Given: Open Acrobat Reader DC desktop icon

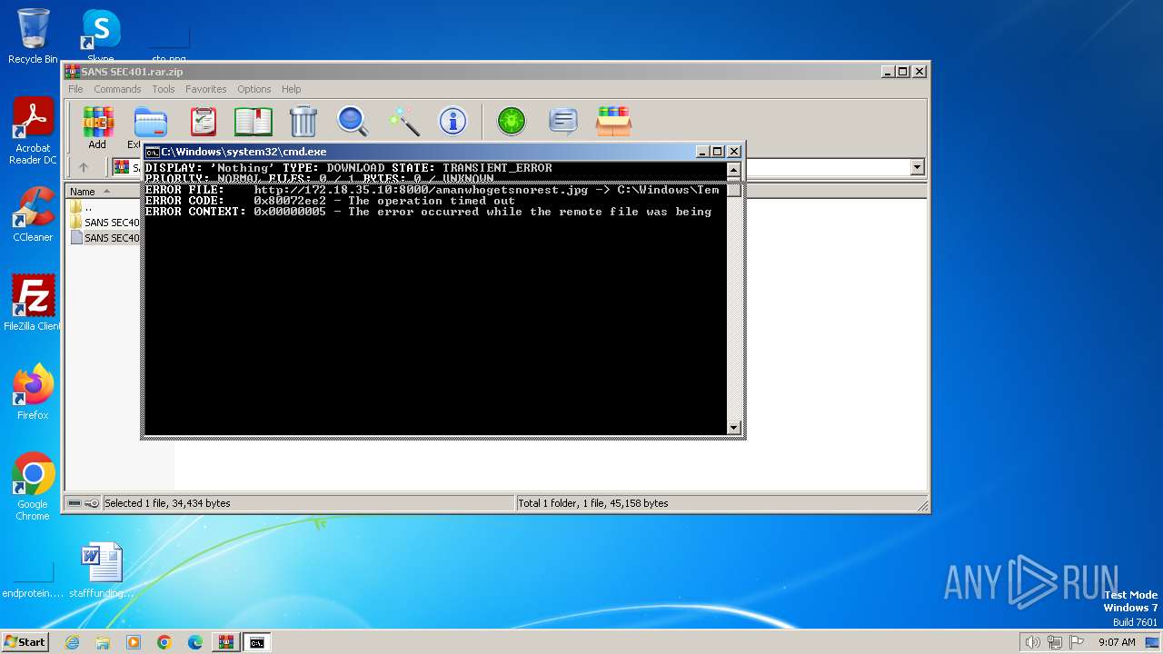Looking at the screenshot, I should tap(33, 132).
